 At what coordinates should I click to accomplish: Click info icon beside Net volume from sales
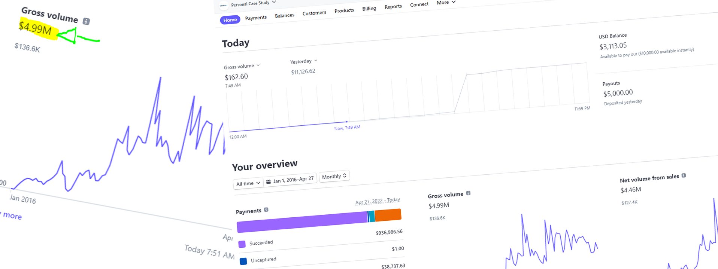click(x=684, y=175)
